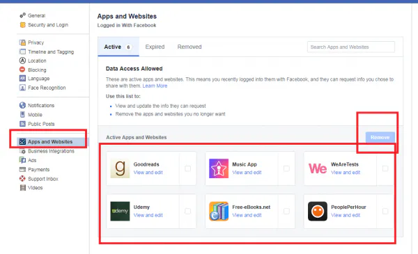418x254 pixels.
Task: Open the Blocking sidebar entry
Action: (x=37, y=70)
